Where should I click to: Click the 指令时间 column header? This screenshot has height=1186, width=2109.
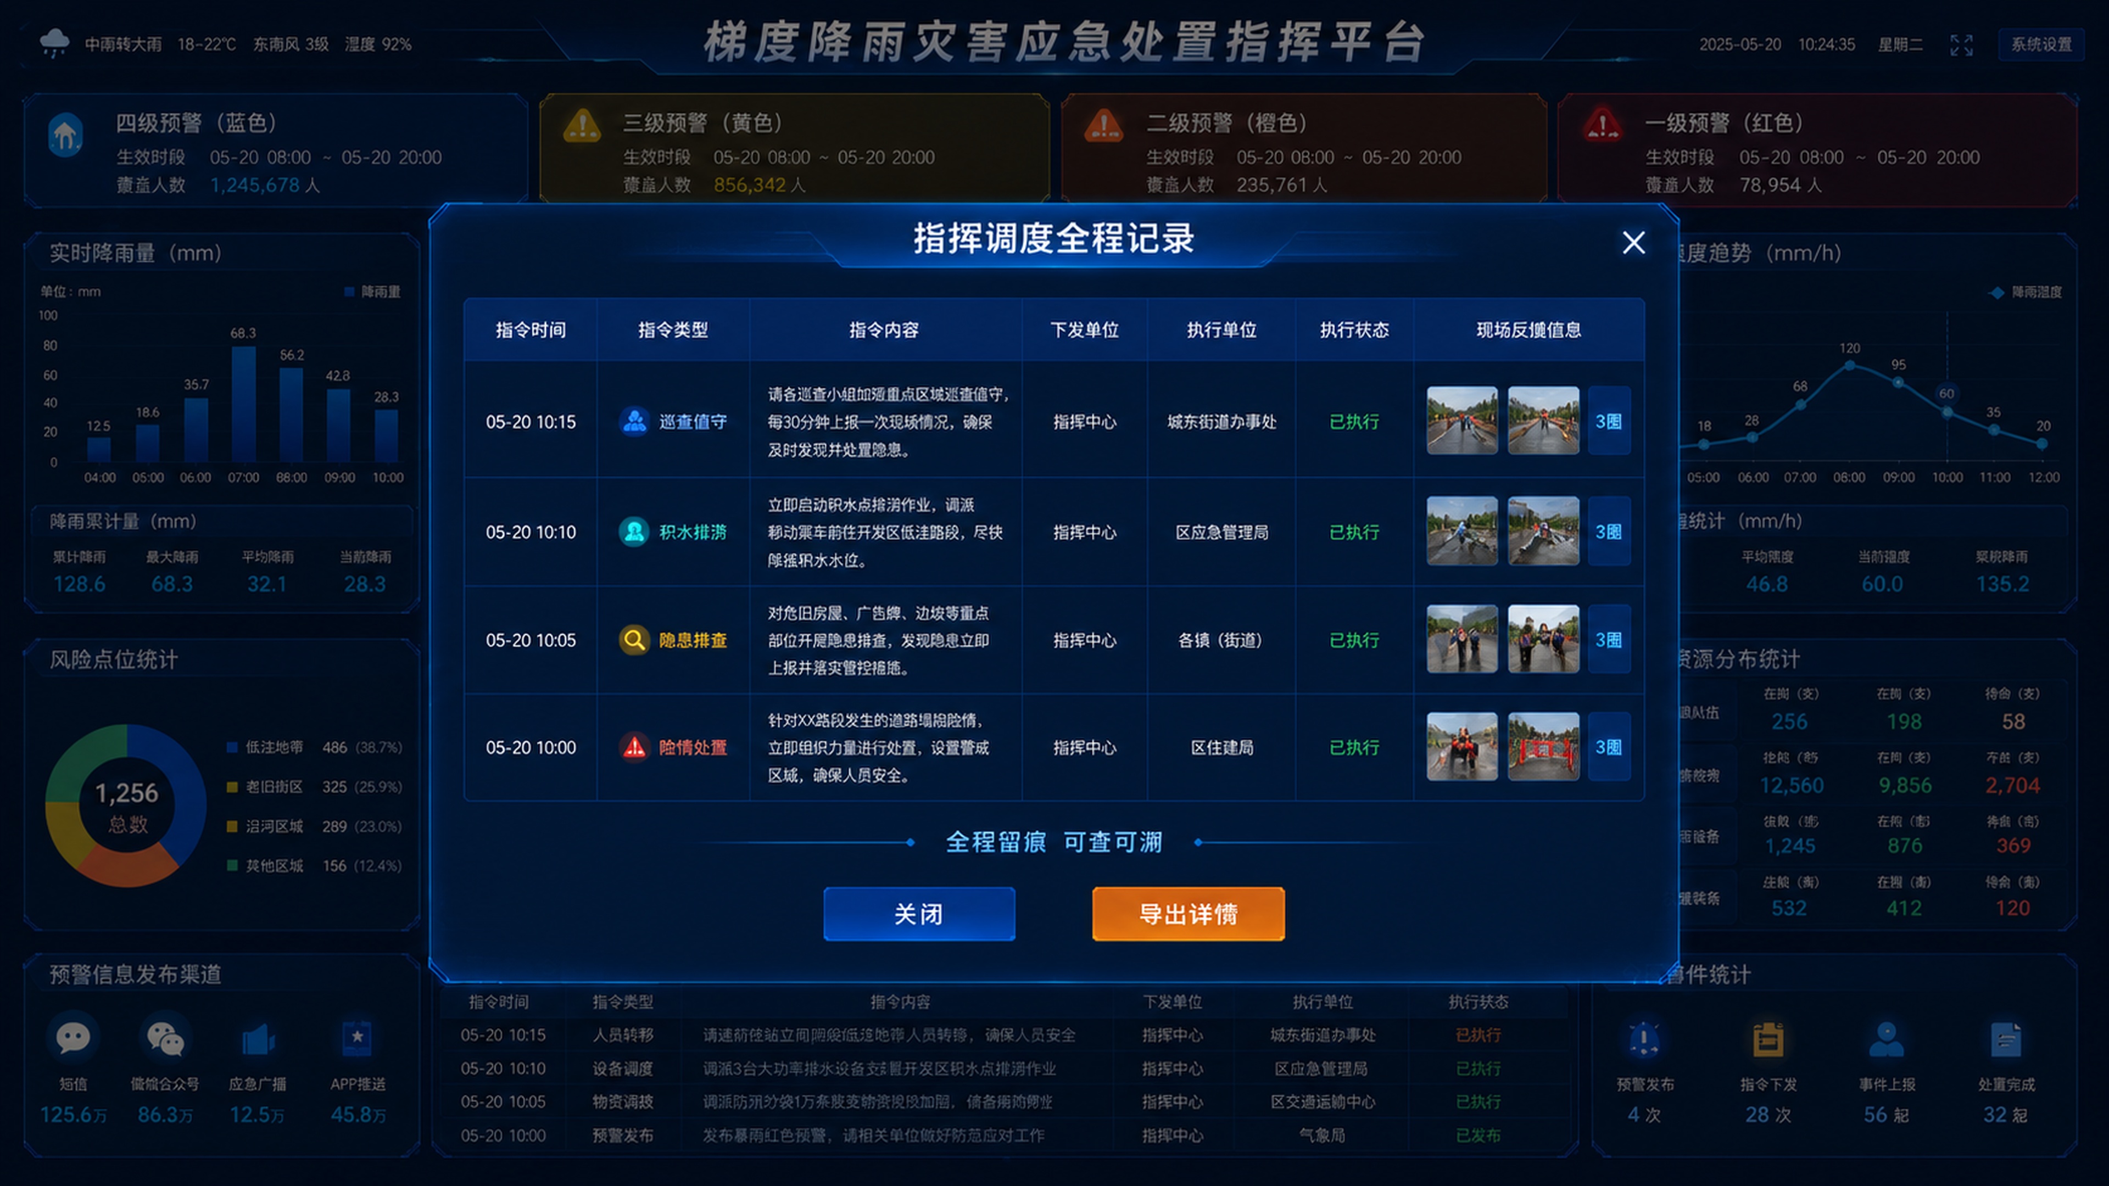[531, 330]
